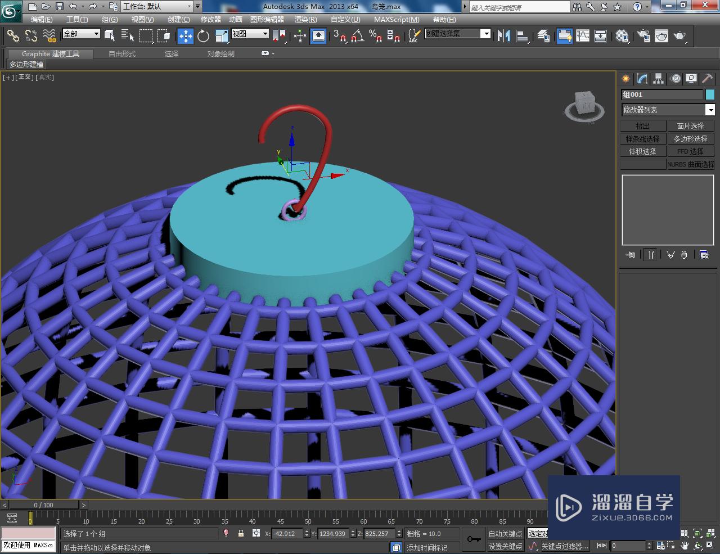Open the MAXScript(M) menu
This screenshot has width=720, height=554.
397,19
